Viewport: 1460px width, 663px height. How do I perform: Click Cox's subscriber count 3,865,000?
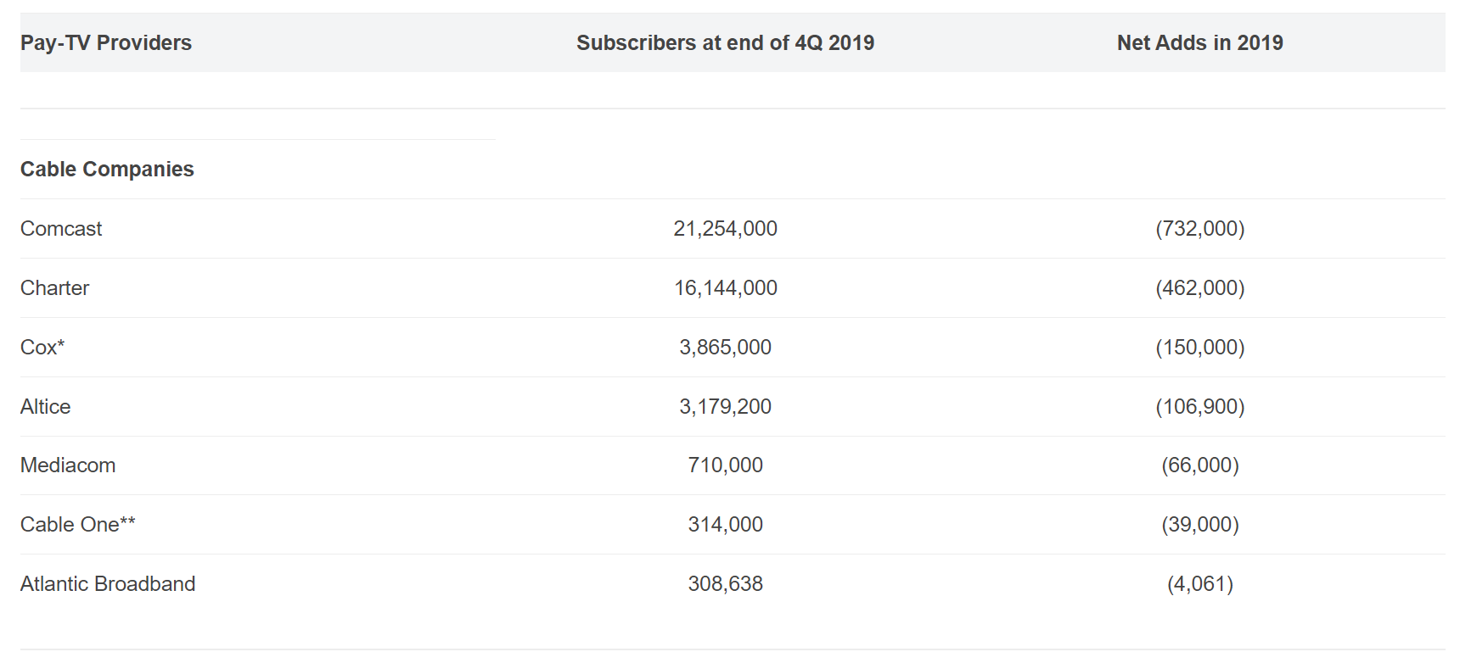[725, 348]
